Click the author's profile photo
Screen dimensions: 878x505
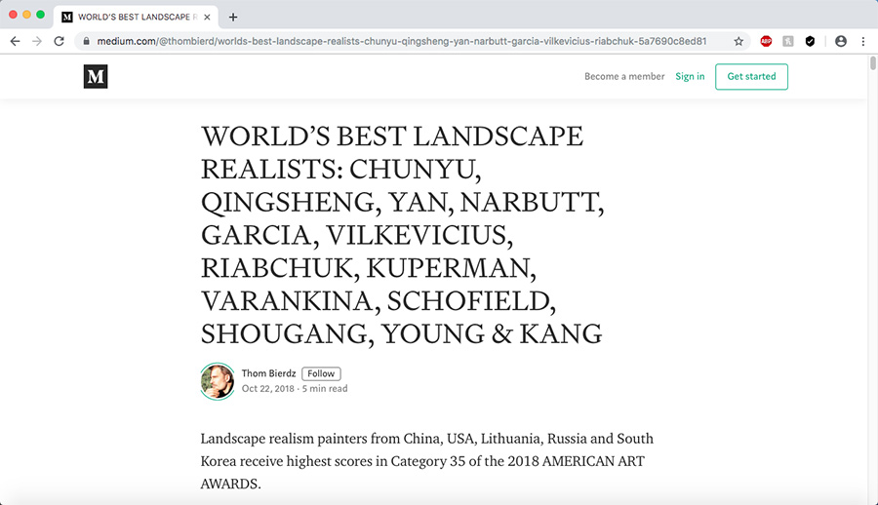click(x=218, y=381)
